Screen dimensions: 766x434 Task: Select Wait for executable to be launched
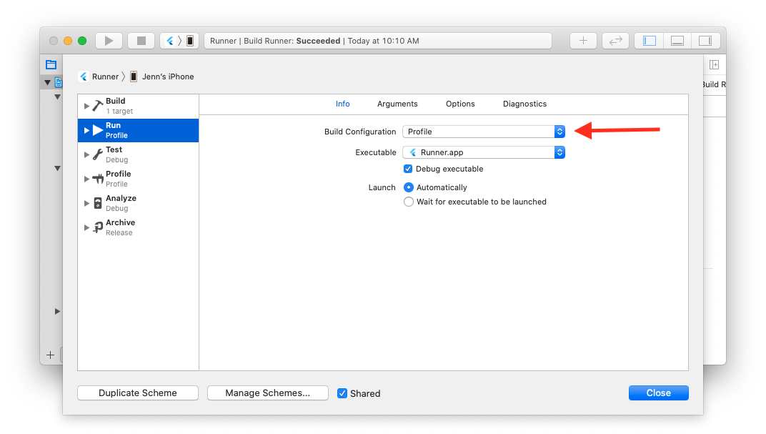[409, 202]
